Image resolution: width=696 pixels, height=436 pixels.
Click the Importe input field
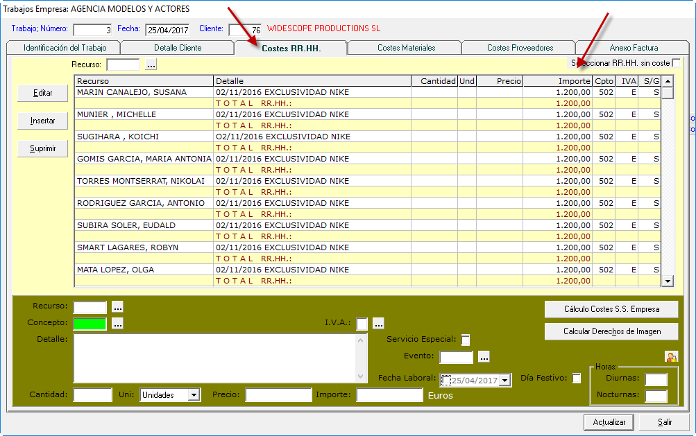click(389, 394)
